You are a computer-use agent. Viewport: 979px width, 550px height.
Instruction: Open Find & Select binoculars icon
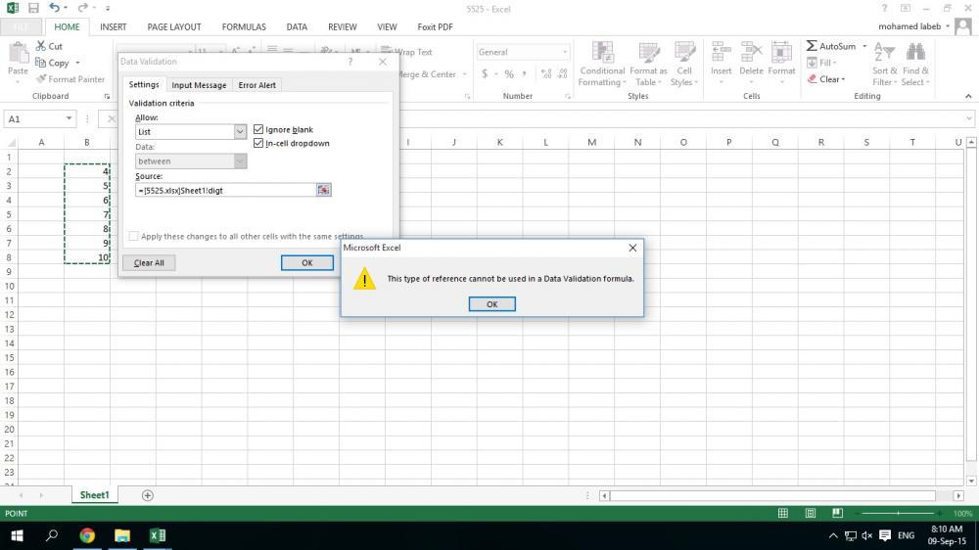pyautogui.click(x=915, y=53)
